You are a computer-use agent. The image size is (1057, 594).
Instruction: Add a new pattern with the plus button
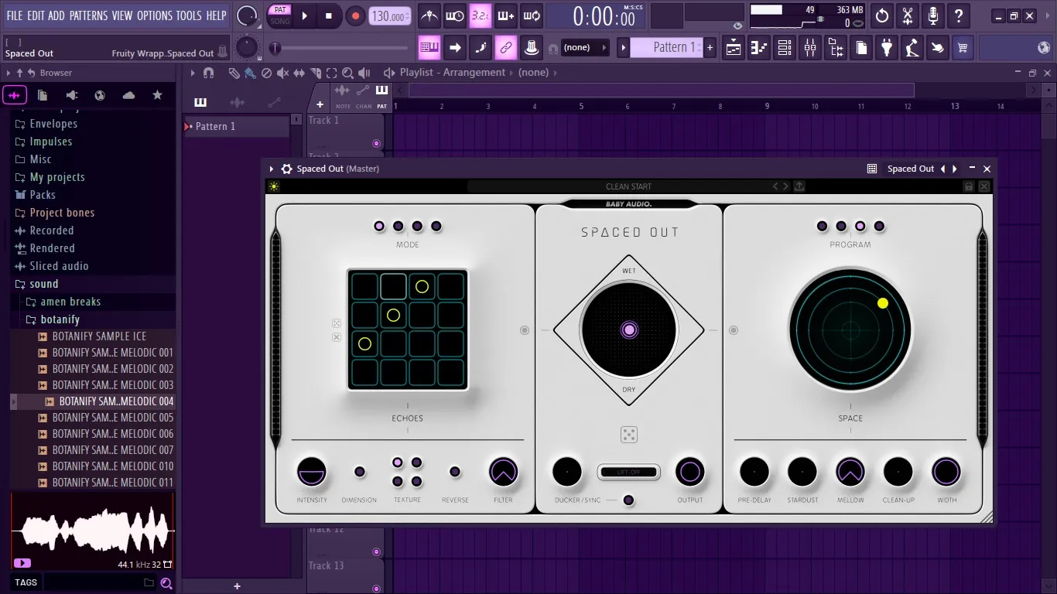tap(710, 47)
